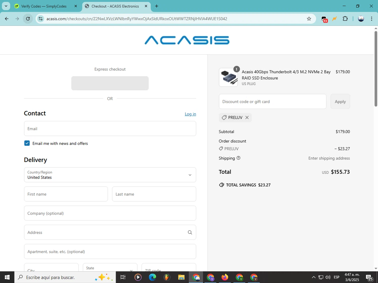Click the $155.73 total amount
Image resolution: width=378 pixels, height=283 pixels.
tap(340, 172)
